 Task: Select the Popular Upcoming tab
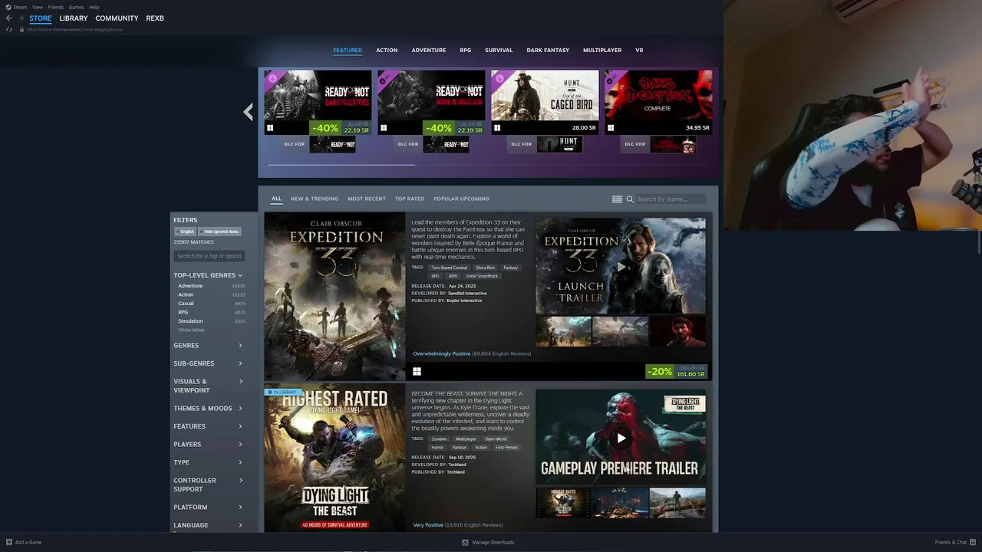pos(461,199)
